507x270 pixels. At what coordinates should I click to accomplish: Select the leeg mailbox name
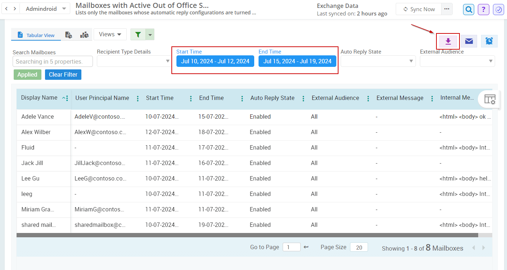coord(27,194)
